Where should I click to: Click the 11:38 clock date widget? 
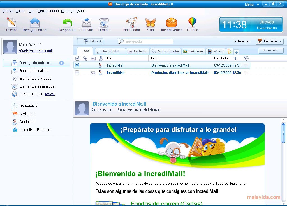[x=251, y=24]
